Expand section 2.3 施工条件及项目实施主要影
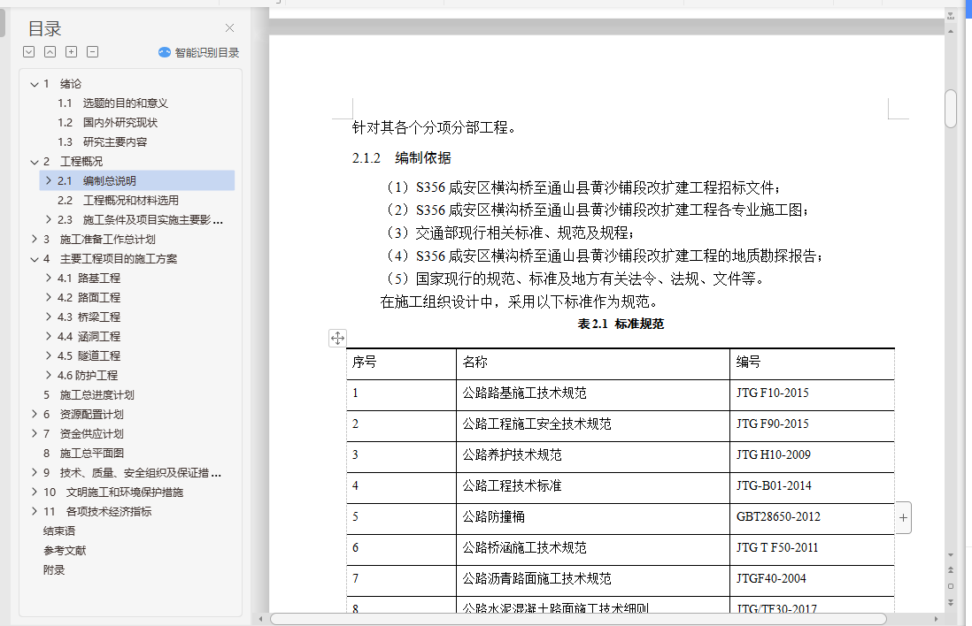Viewport: 972px width, 626px height. (x=49, y=220)
